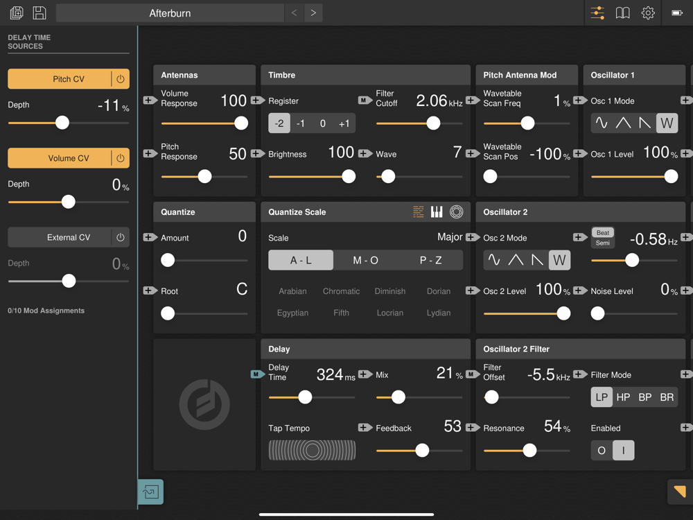This screenshot has width=693, height=520.
Task: Click the mod assign icon for Brightness
Action: [258, 153]
